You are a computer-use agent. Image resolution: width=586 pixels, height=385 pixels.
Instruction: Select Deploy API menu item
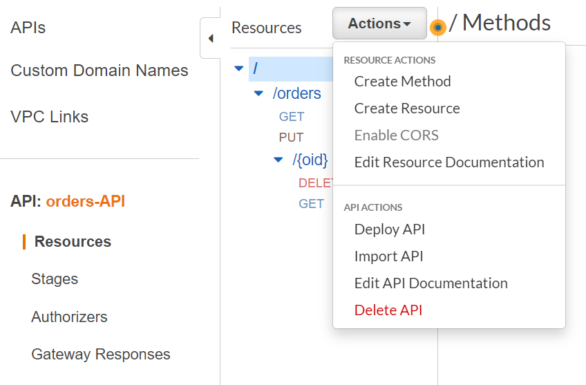point(390,229)
